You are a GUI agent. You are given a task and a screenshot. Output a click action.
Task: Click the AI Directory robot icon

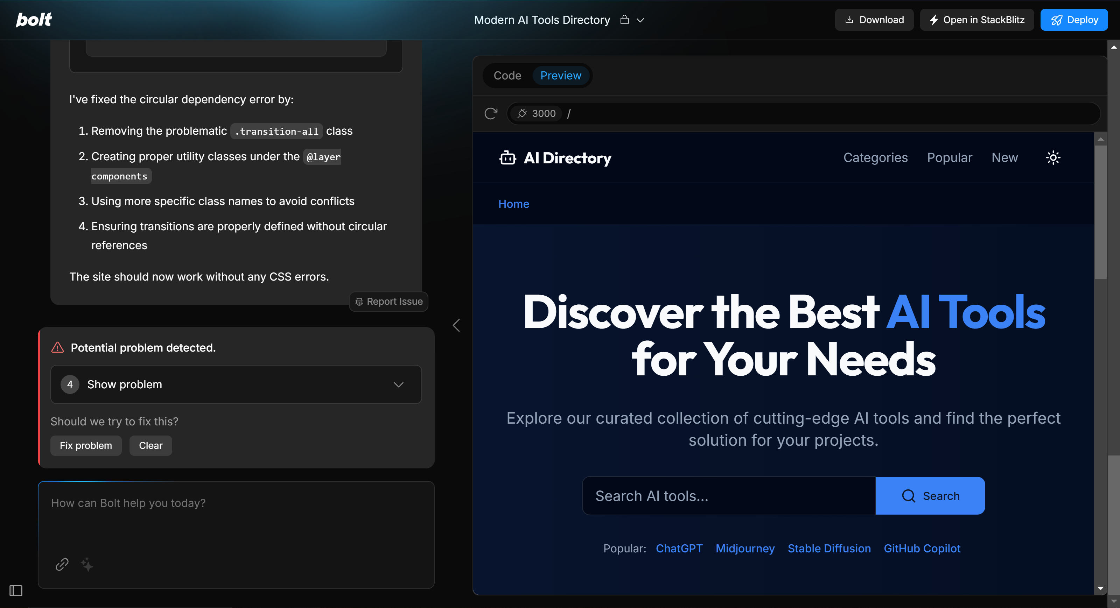tap(507, 158)
